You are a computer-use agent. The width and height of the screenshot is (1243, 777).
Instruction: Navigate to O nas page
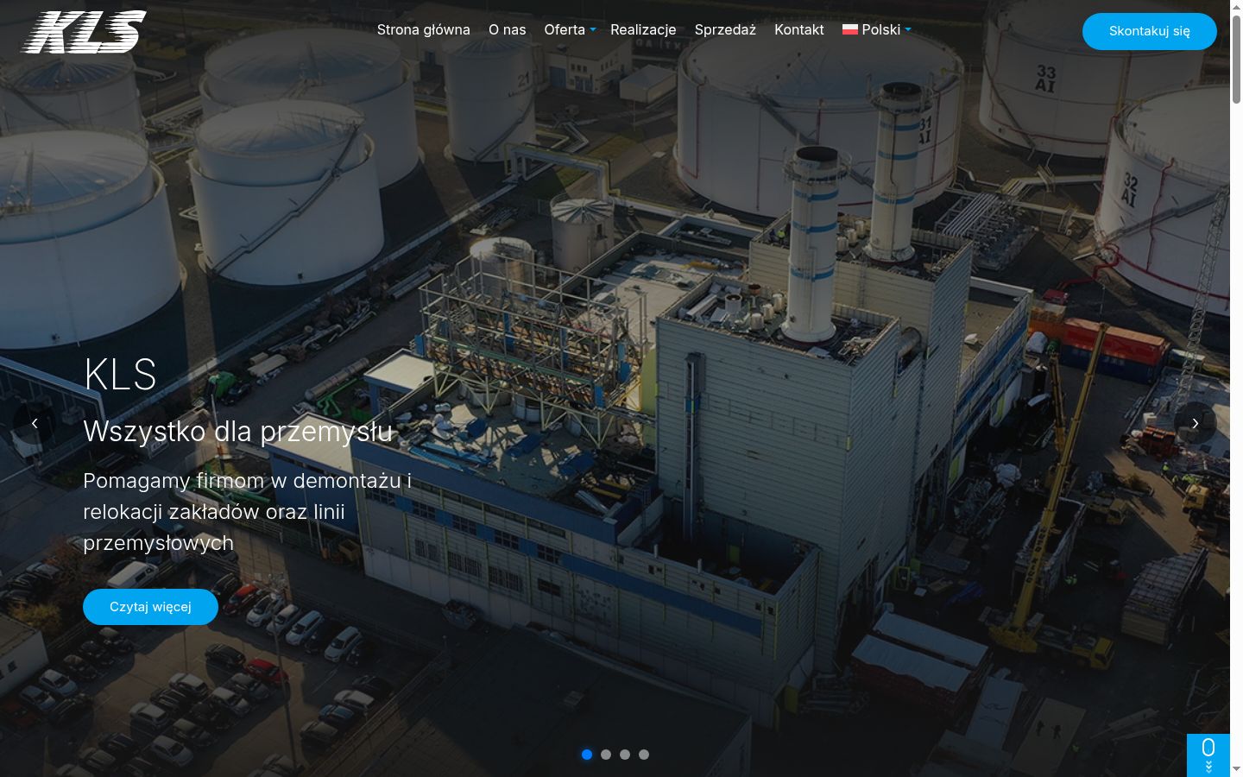pyautogui.click(x=508, y=29)
